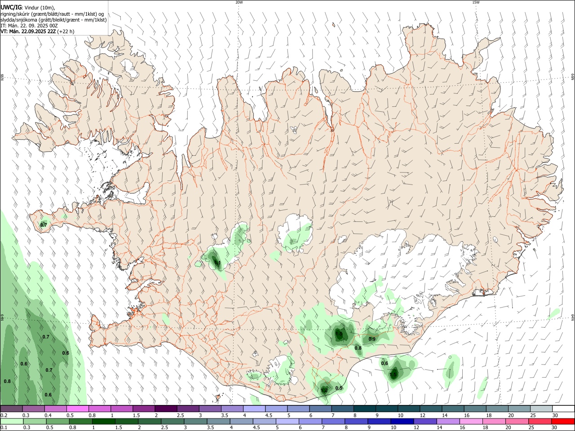Click the 20W longitude label
This screenshot has height=431, width=575.
point(239,2)
